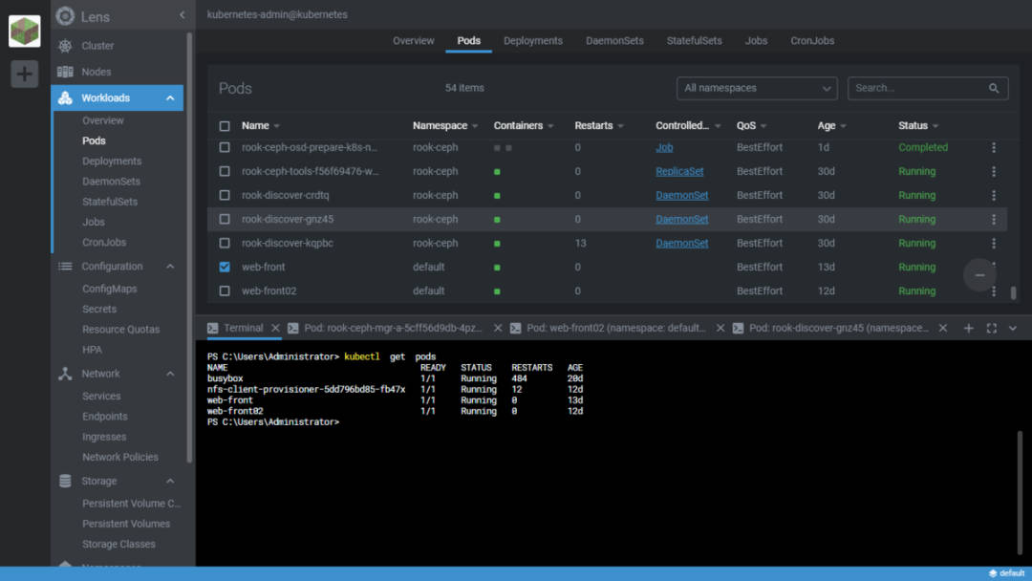Click the search magnifier icon
The height and width of the screenshot is (581, 1032).
994,88
